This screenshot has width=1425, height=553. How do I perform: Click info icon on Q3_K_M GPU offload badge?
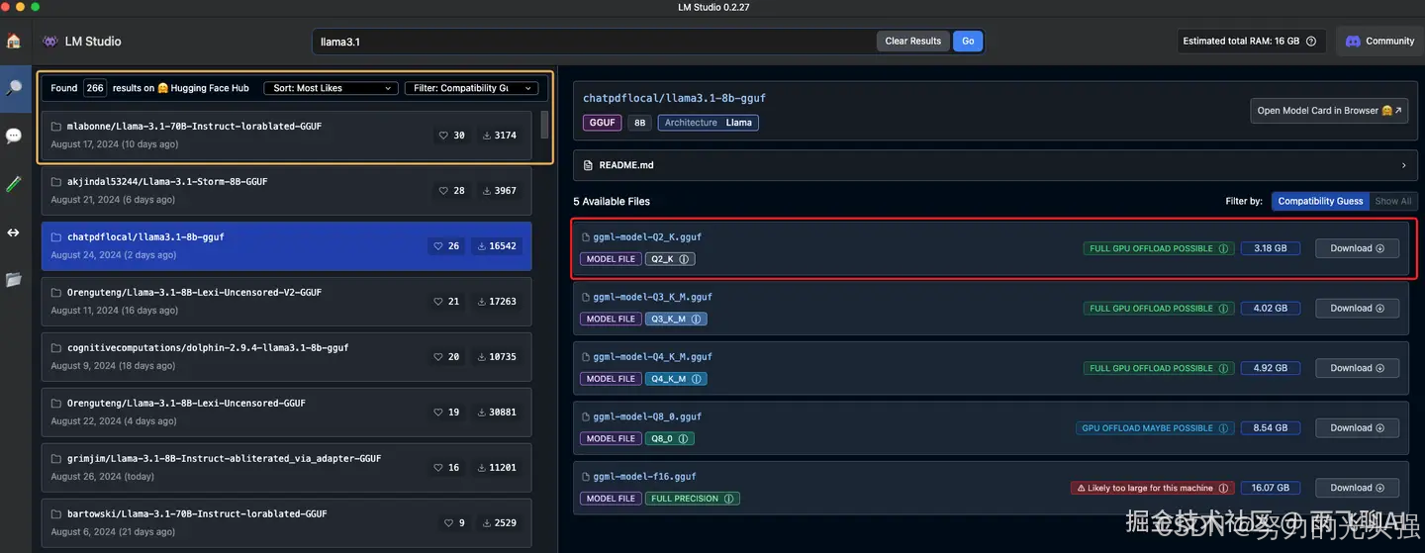coord(1224,309)
